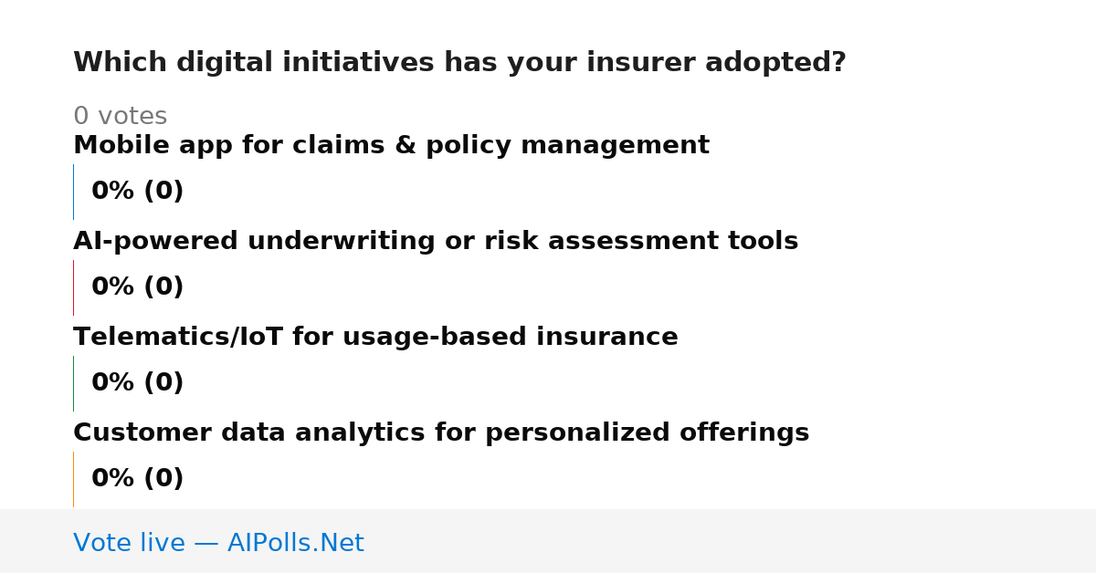Click the green bar under Telematics/IoT option

click(74, 383)
